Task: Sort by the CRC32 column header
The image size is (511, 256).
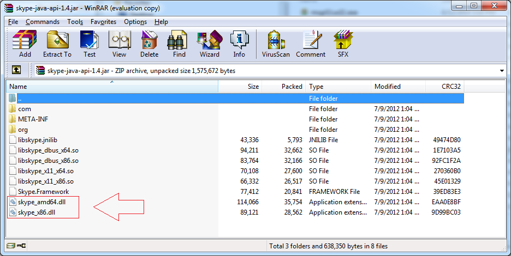Action: coord(445,87)
